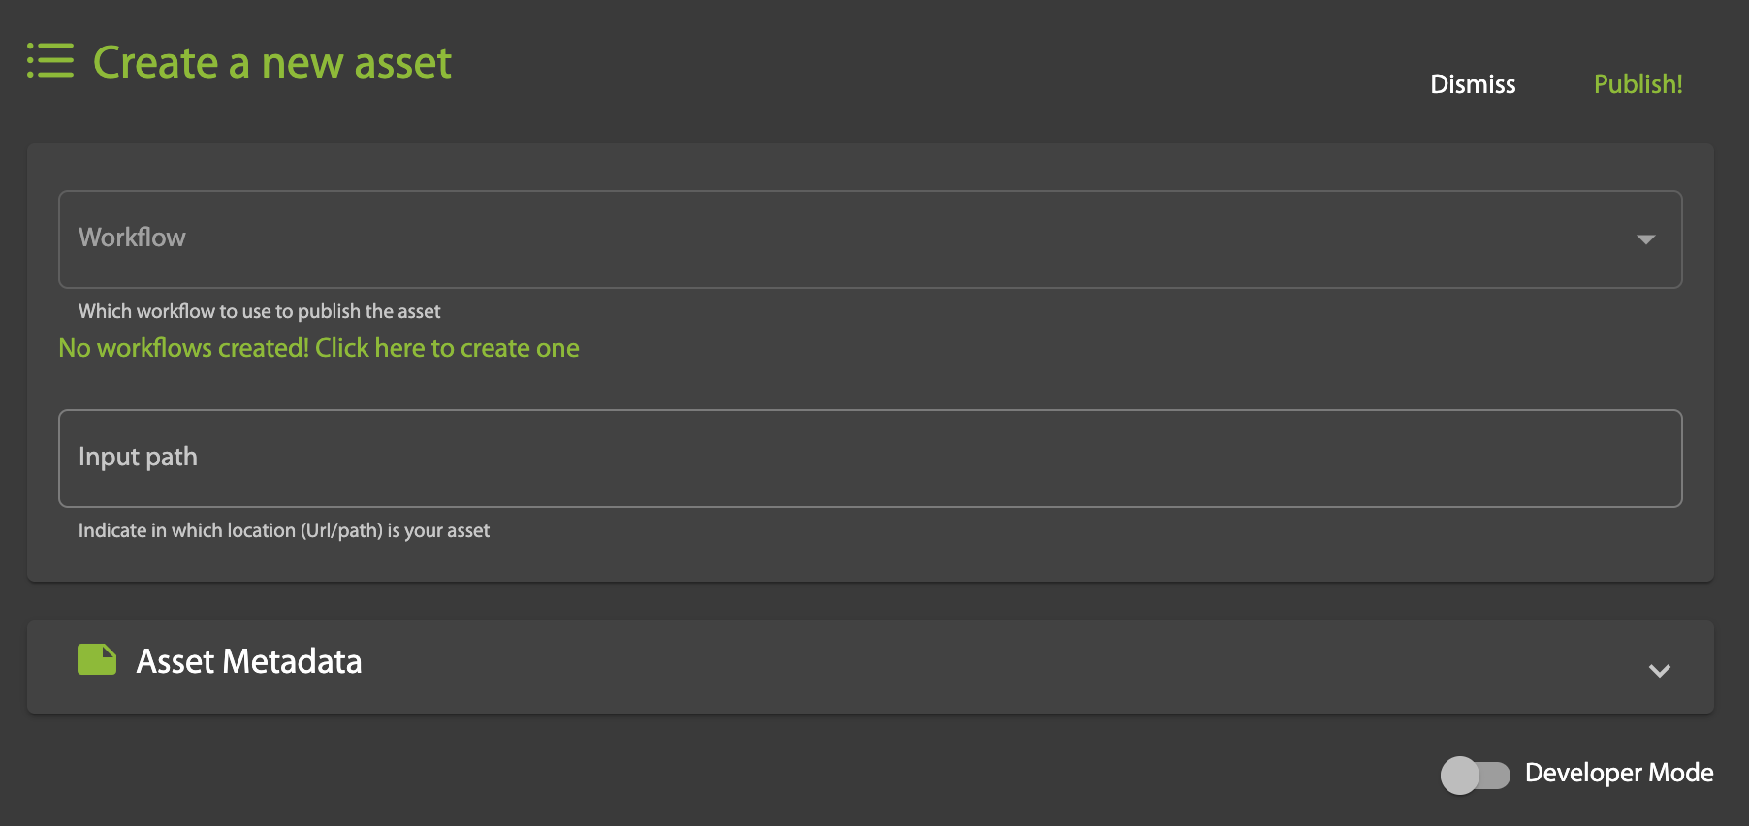Click the chevron on the Asset Metadata panel

(1659, 669)
